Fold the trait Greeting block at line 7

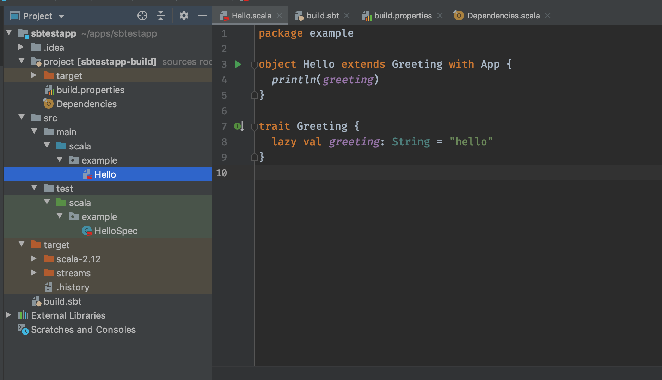255,127
